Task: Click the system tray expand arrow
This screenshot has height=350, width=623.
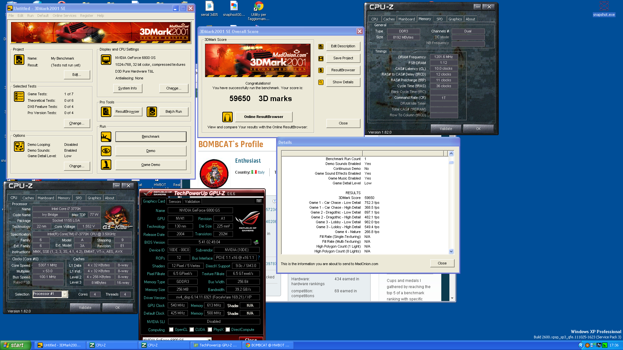Action: click(581, 345)
